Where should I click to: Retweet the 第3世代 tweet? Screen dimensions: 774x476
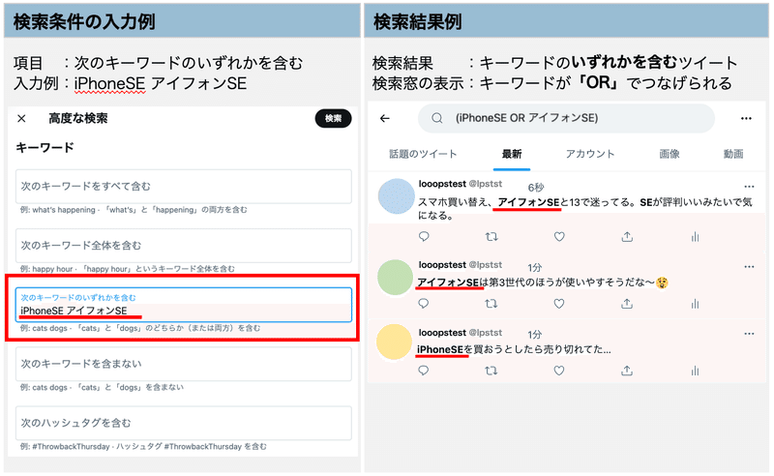pyautogui.click(x=491, y=303)
